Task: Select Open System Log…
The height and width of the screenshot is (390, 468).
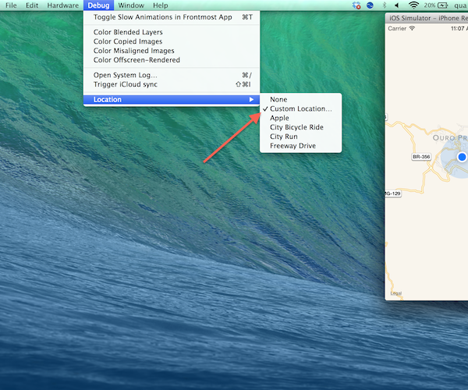Action: (x=172, y=75)
